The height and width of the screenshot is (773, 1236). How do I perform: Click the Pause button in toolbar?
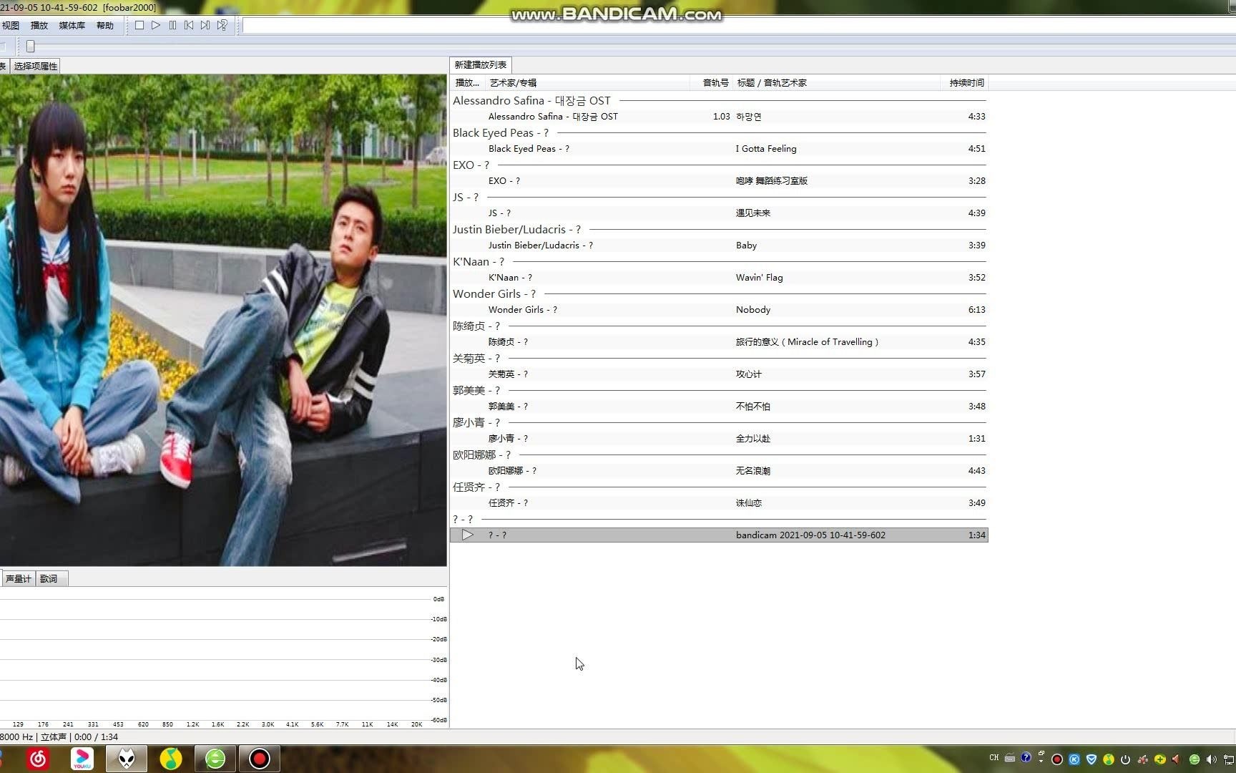tap(172, 25)
